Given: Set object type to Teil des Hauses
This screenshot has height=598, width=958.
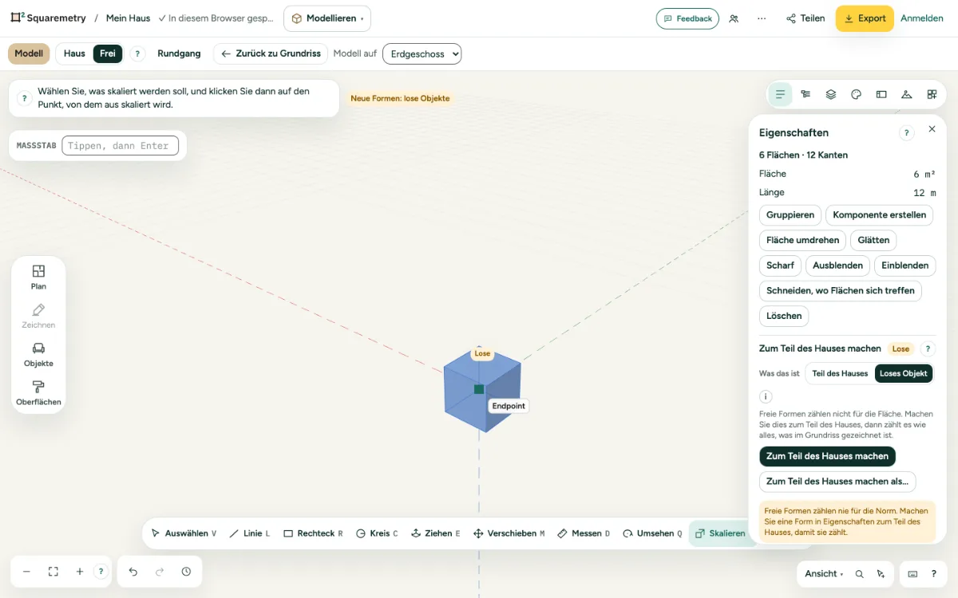Looking at the screenshot, I should (x=840, y=373).
